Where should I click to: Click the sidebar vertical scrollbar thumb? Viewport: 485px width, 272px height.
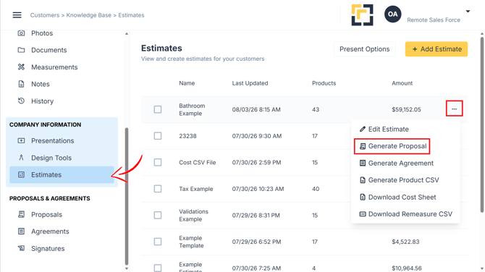pos(127,196)
